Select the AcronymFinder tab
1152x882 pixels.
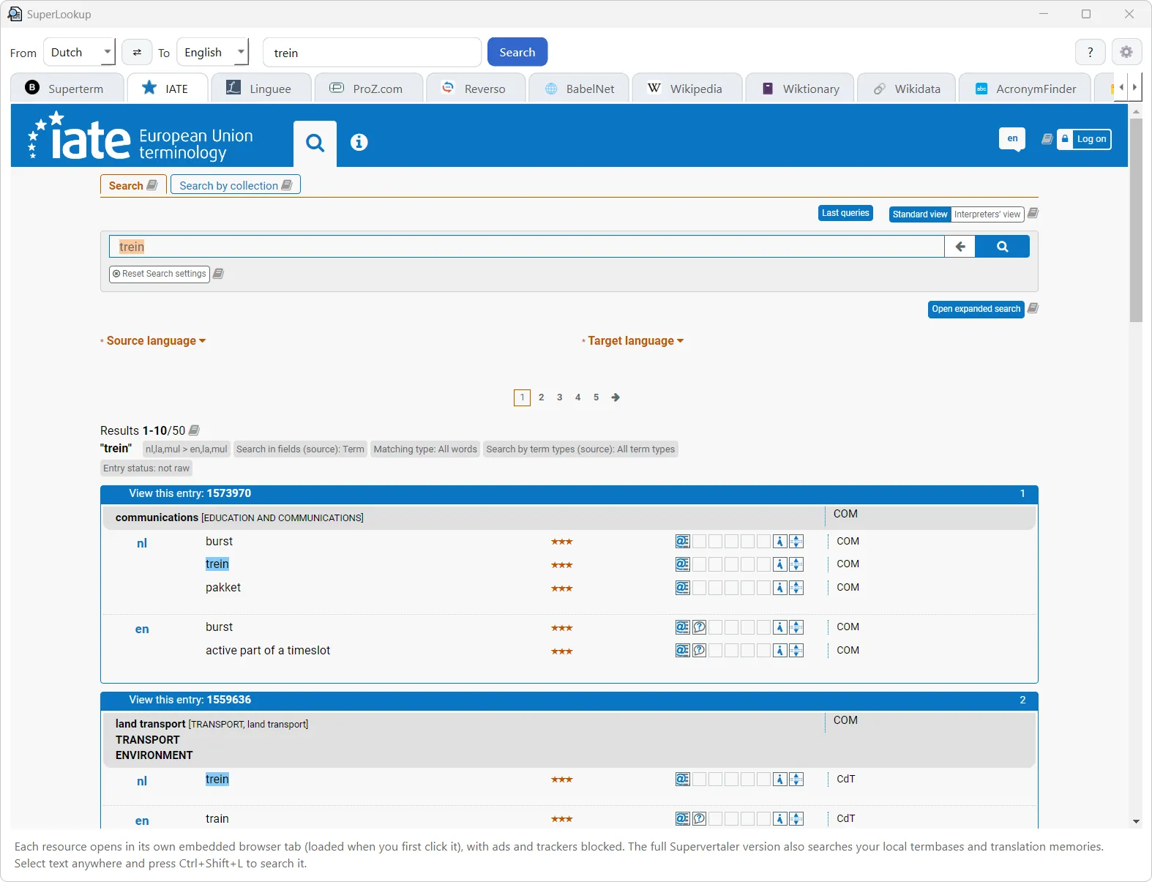(x=1025, y=89)
